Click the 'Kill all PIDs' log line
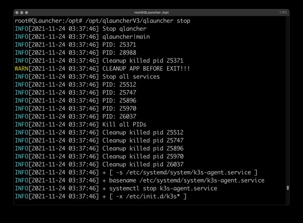 pyautogui.click(x=124, y=124)
